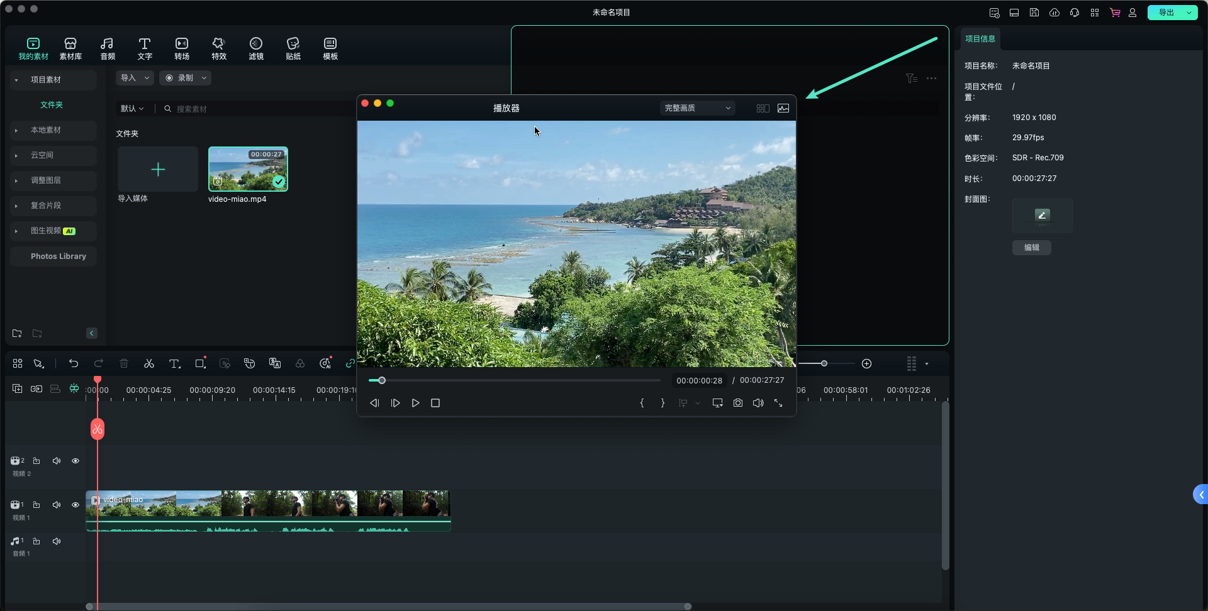Click the player progress slider handle
Image resolution: width=1208 pixels, height=611 pixels.
(x=381, y=380)
